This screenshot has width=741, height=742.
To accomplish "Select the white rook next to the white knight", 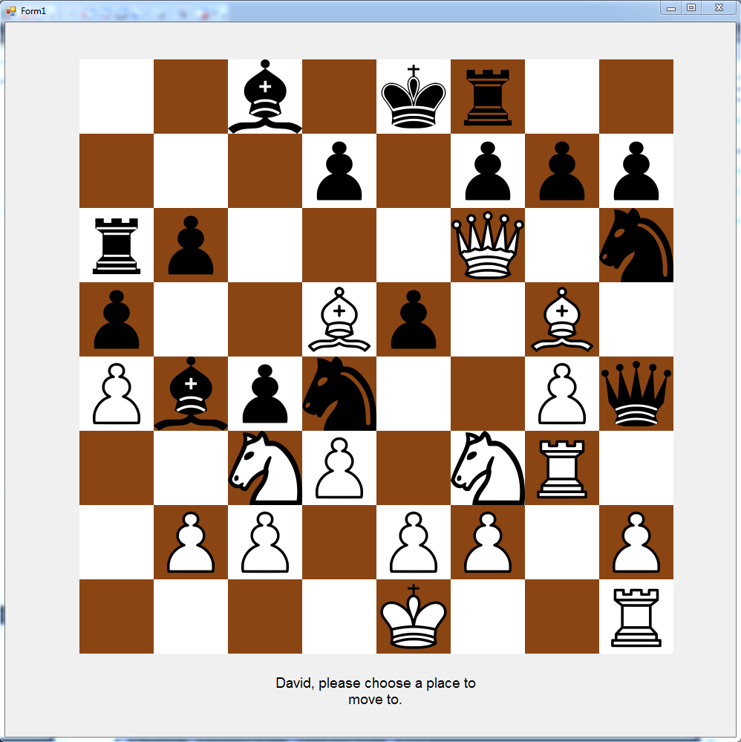I will [562, 469].
